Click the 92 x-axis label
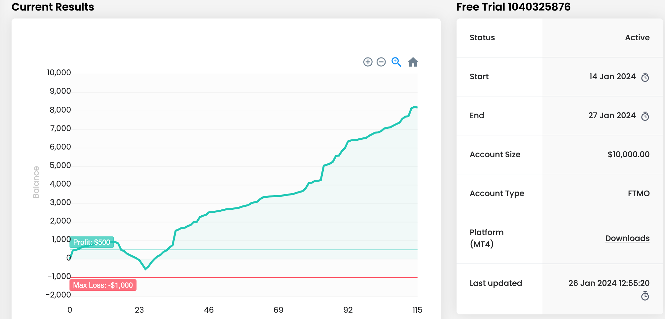The height and width of the screenshot is (319, 665). click(348, 310)
